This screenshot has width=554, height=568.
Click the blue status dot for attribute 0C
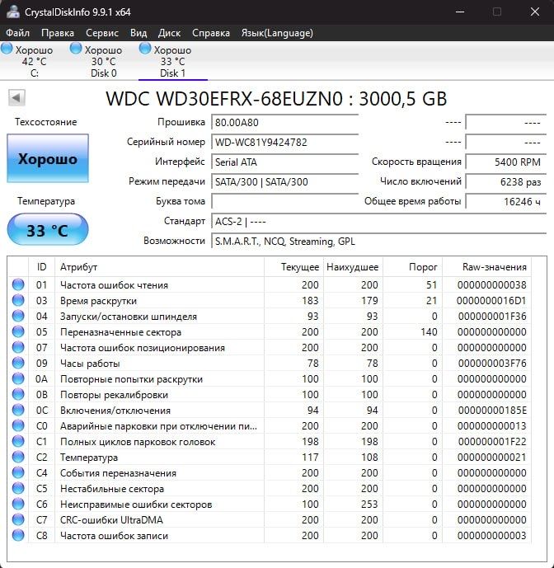click(x=18, y=410)
